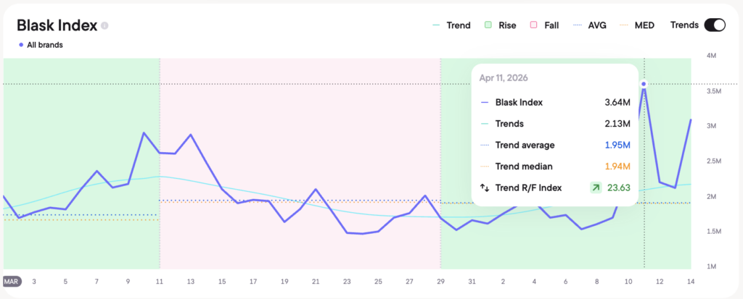Viewport: 743px width, 299px height.
Task: Toggle the Rise legend square
Action: (489, 25)
